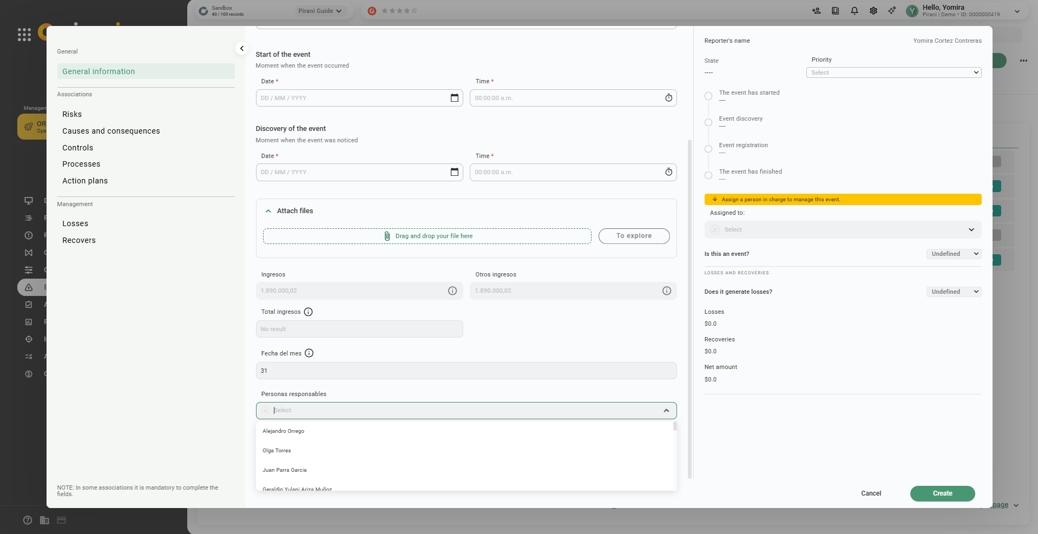Choose Olga Torres from responsables list
The width and height of the screenshot is (1038, 534).
click(x=277, y=451)
